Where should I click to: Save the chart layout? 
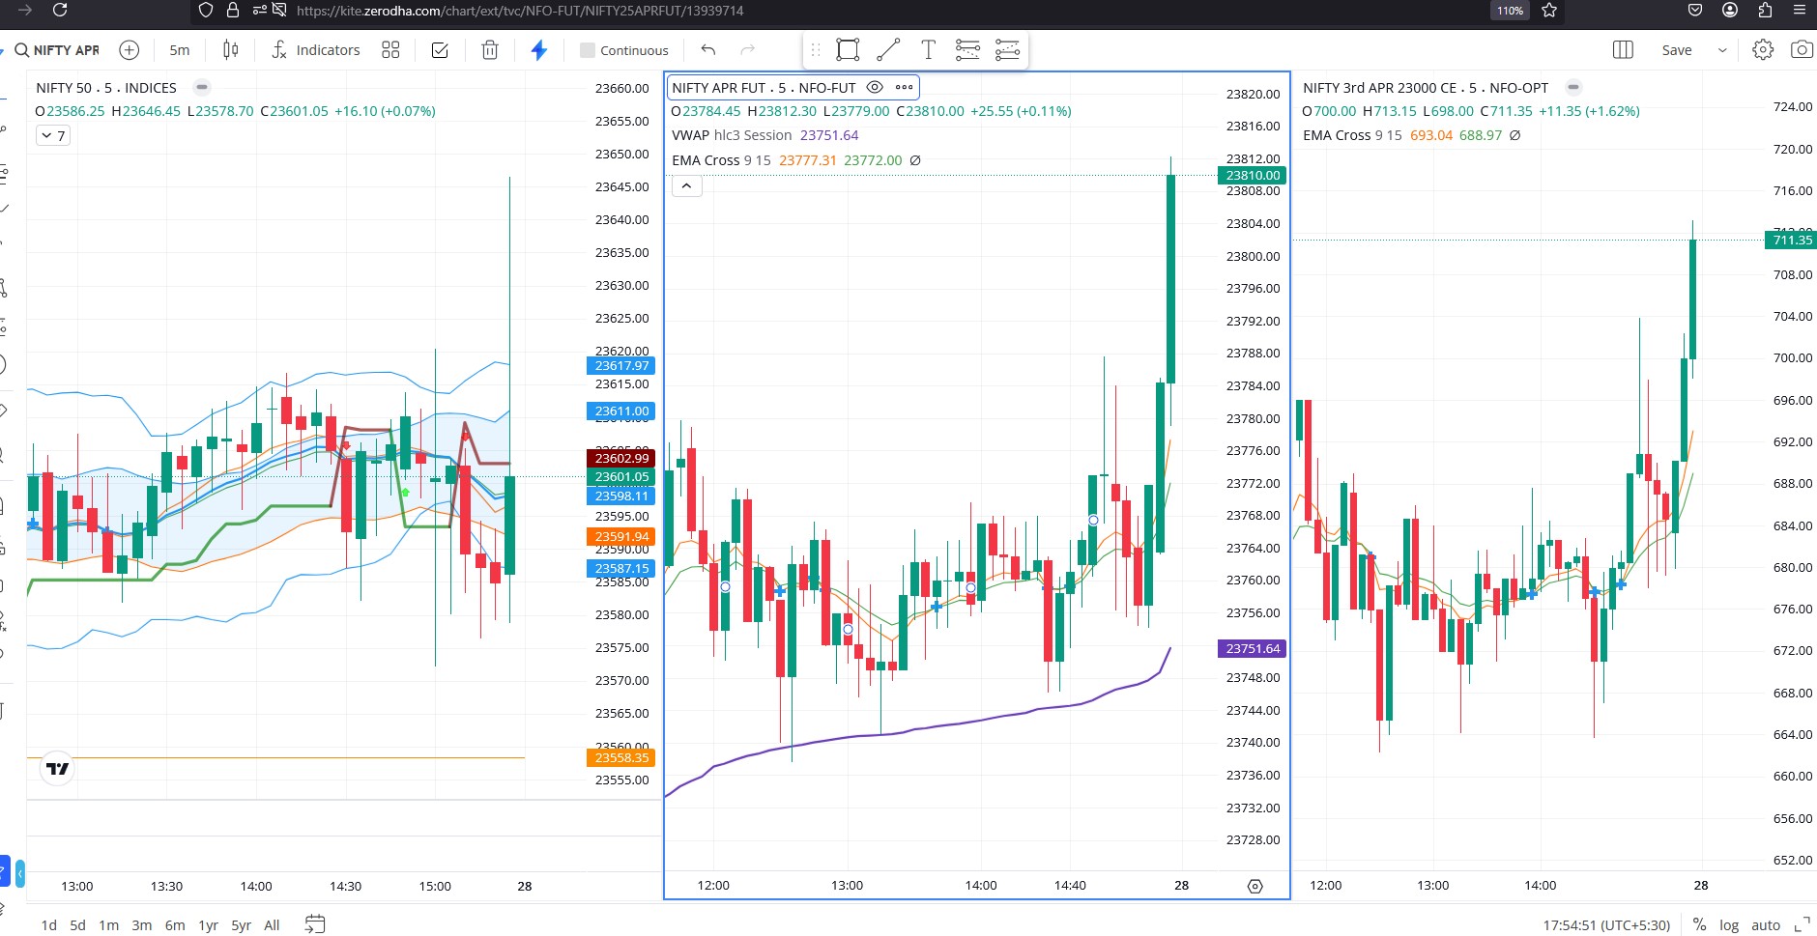(1677, 50)
